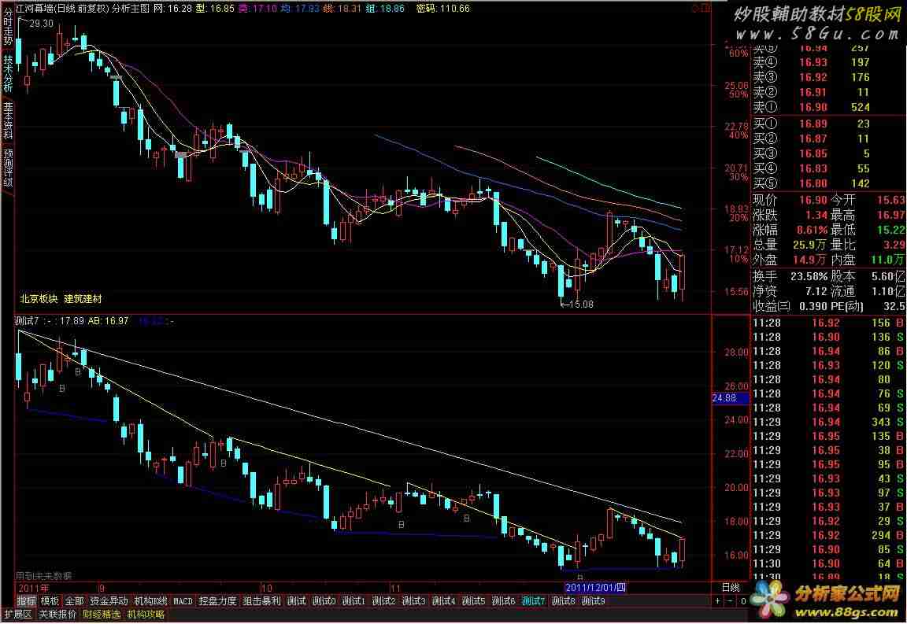Image resolution: width=907 pixels, height=624 pixels.
Task: Click the 买⑤ bid row at 16.80
Action: click(x=827, y=184)
